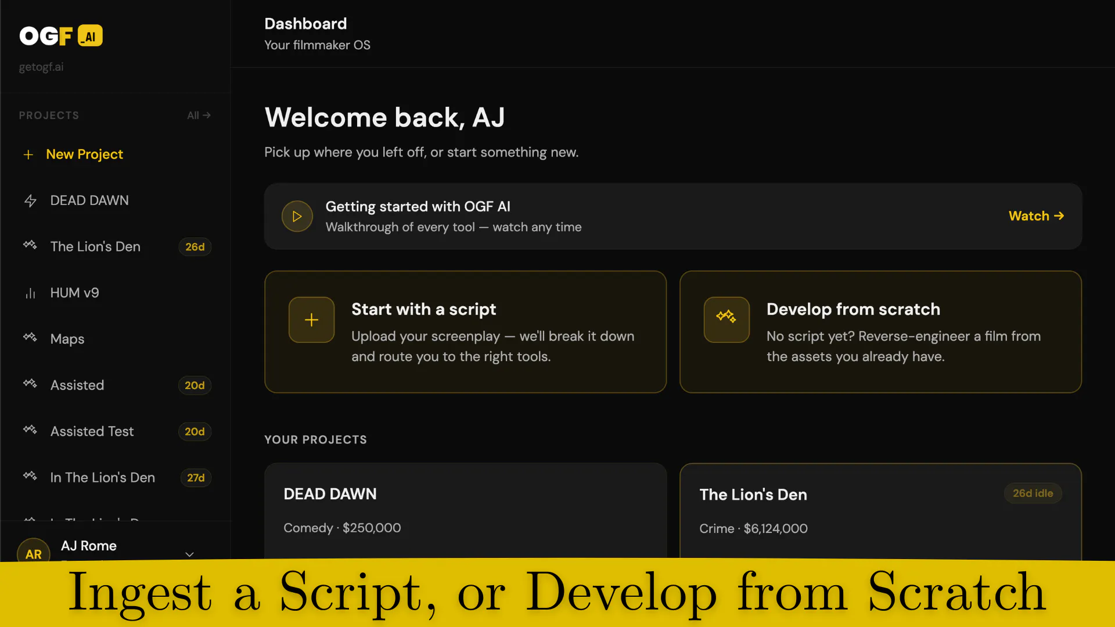Click the PROJECTS section header
The width and height of the screenshot is (1115, 627).
coord(49,116)
